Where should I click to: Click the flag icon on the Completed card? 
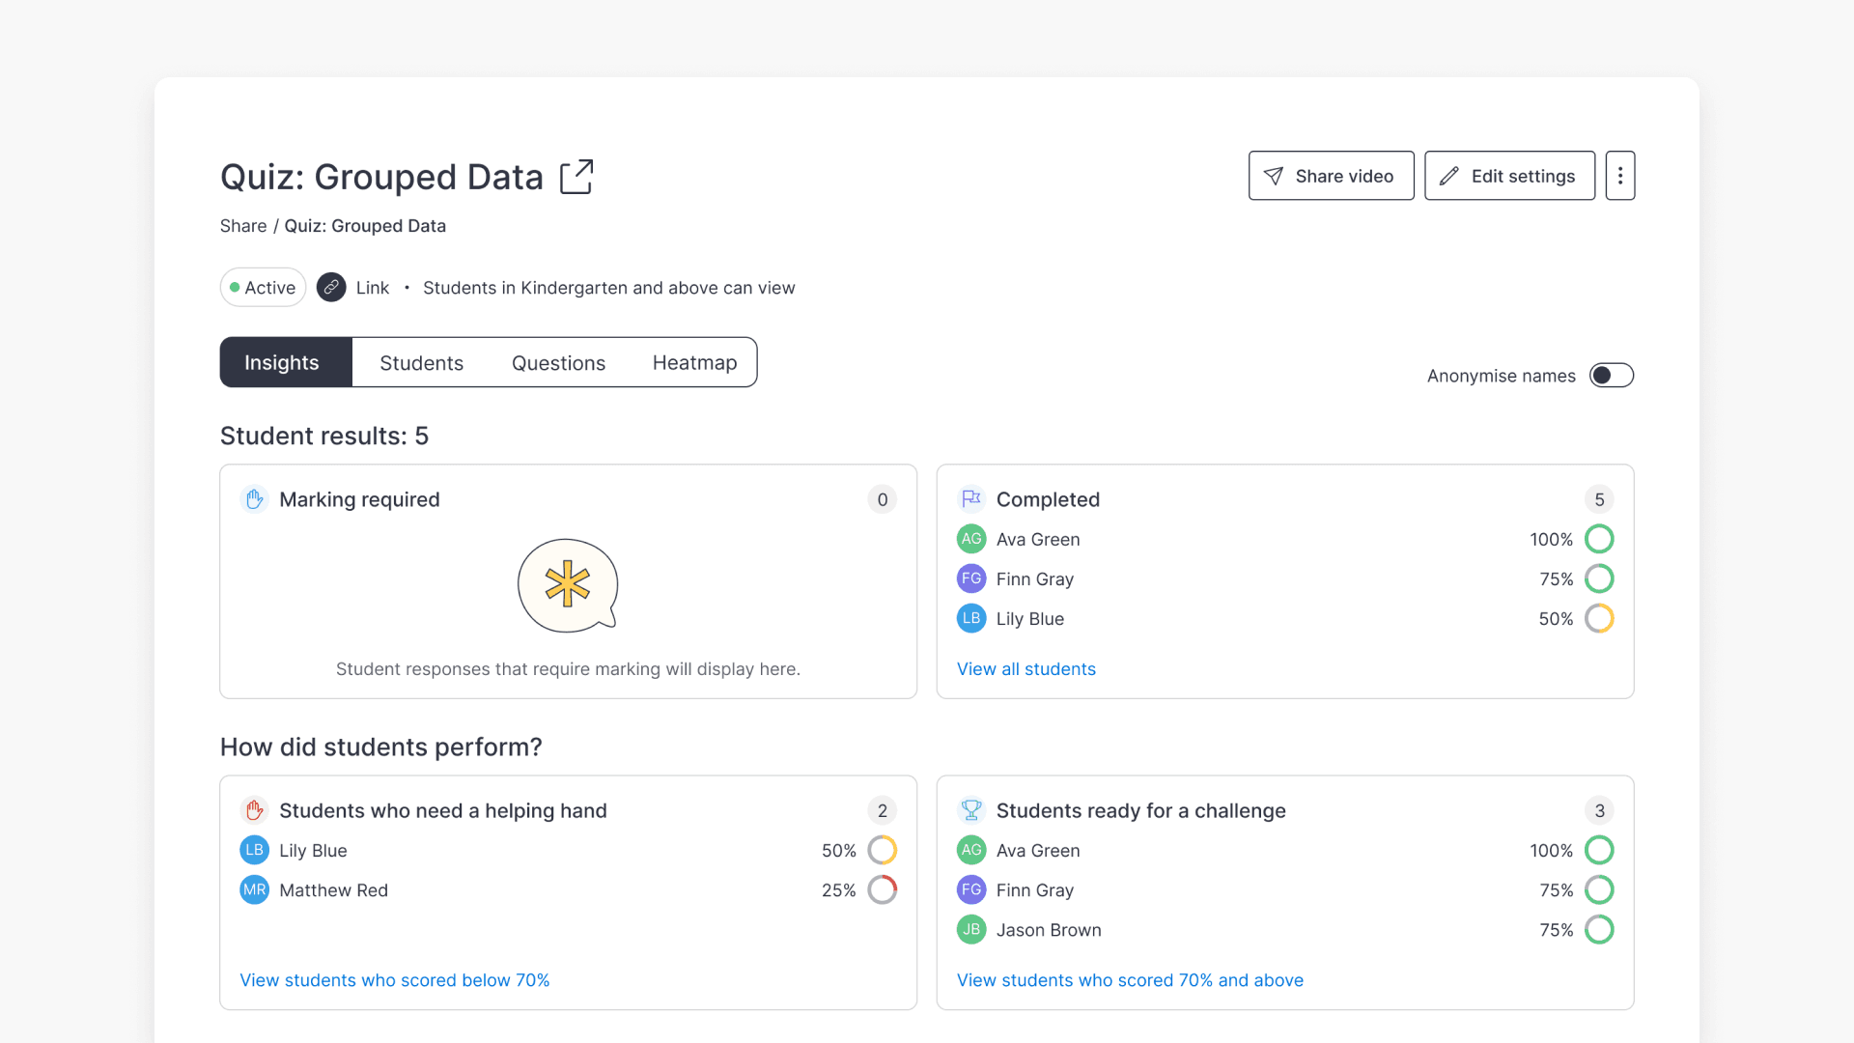point(971,499)
